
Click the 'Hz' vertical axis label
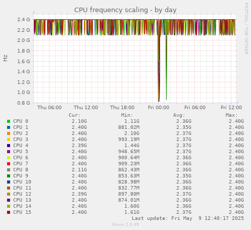coord(5,58)
